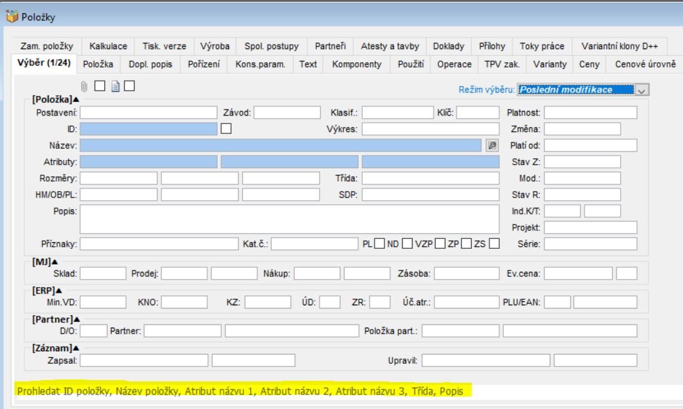Go to the Cenové úrovně tab
Screen dimensions: 683x409
[644, 64]
